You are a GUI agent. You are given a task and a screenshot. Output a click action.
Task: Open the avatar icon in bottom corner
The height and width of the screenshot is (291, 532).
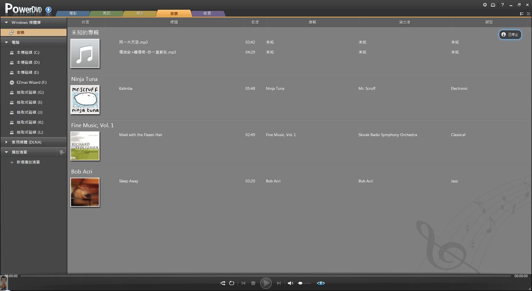(x=4, y=283)
